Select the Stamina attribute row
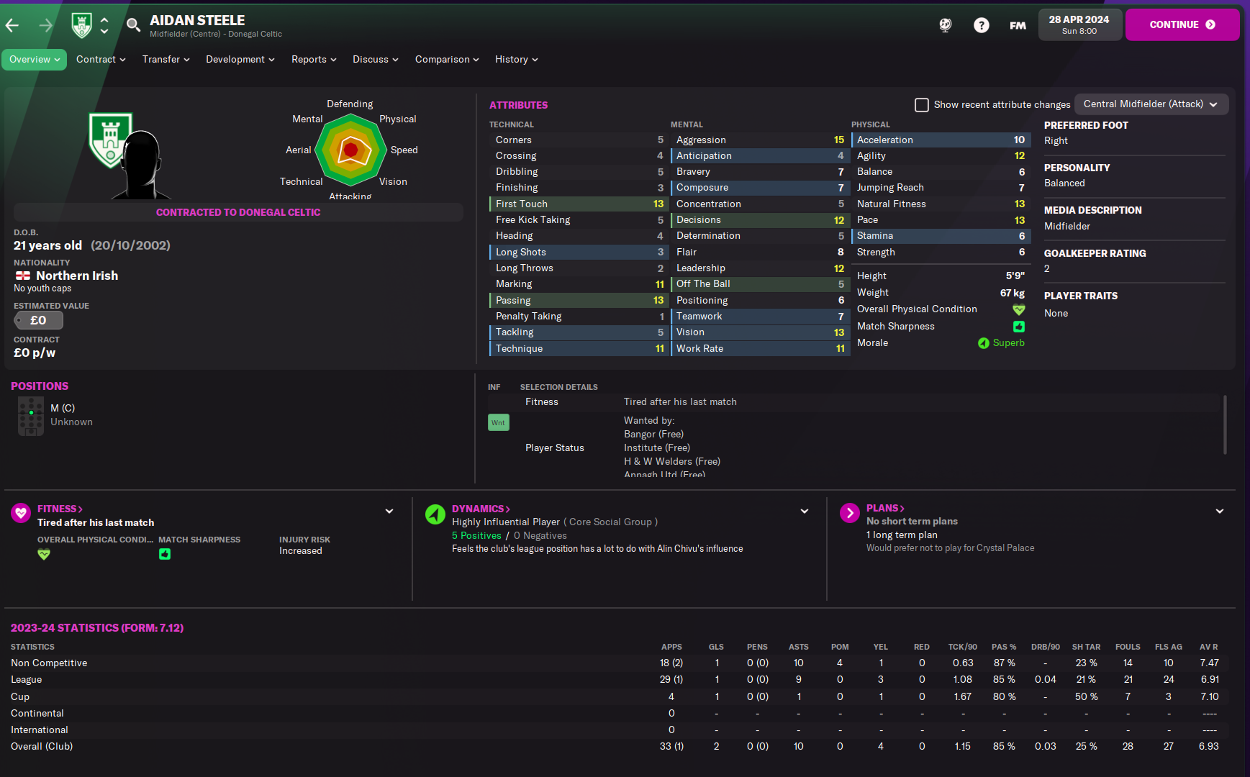Image resolution: width=1250 pixels, height=777 pixels. coord(940,236)
